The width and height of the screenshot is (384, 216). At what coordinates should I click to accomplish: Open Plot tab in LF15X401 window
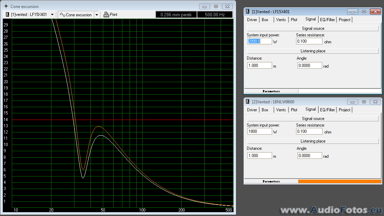pos(294,20)
